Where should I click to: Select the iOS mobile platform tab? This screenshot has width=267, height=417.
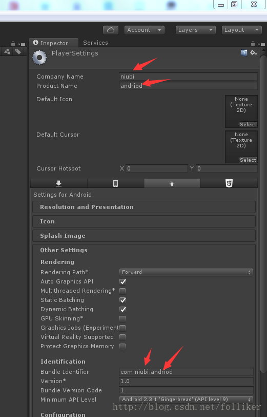pos(115,183)
